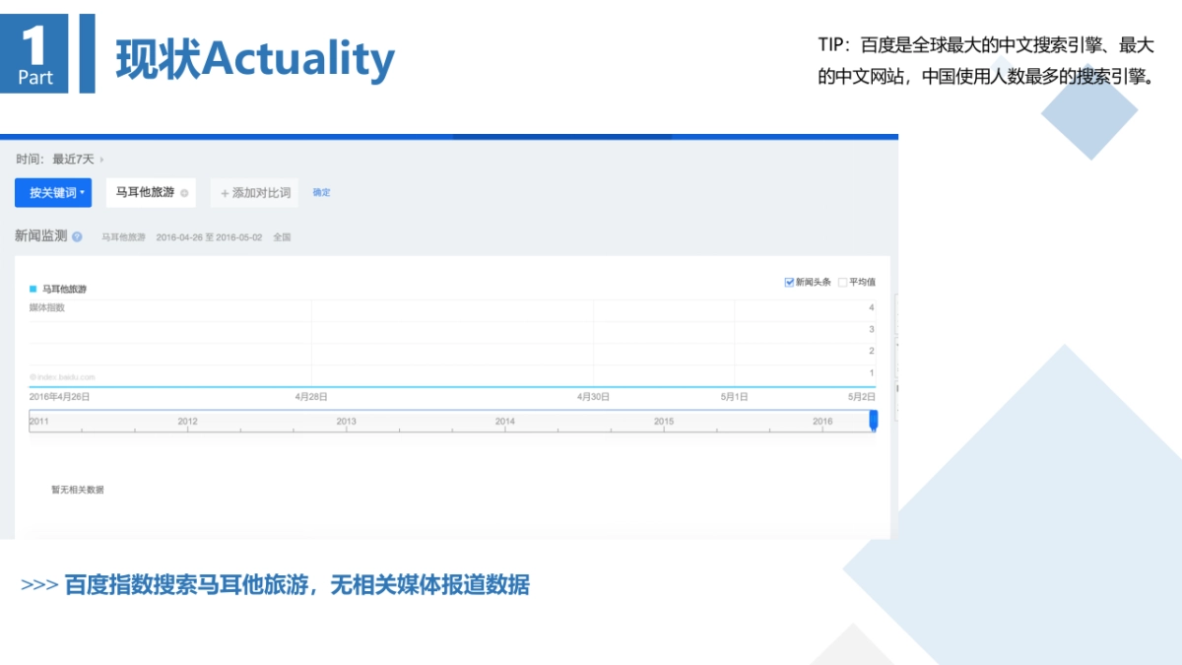Uncheck the 新闻头条 checkbox
The image size is (1182, 665).
pyautogui.click(x=789, y=281)
